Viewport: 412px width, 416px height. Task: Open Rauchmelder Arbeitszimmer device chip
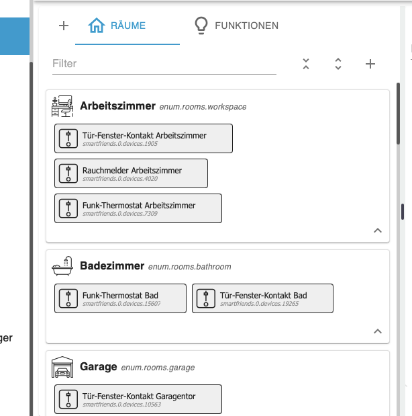click(x=131, y=173)
